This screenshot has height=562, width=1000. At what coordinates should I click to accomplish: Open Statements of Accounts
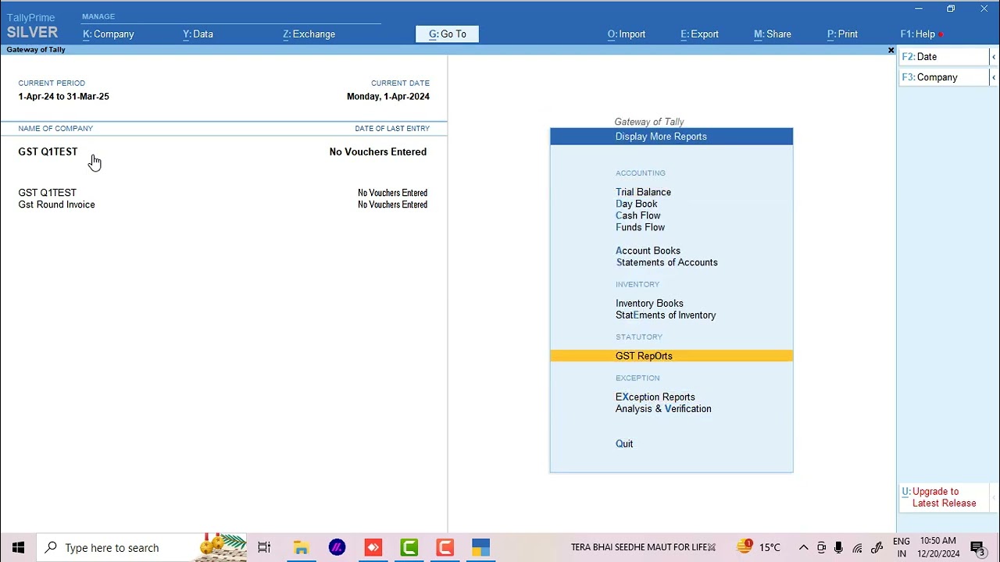pyautogui.click(x=666, y=262)
